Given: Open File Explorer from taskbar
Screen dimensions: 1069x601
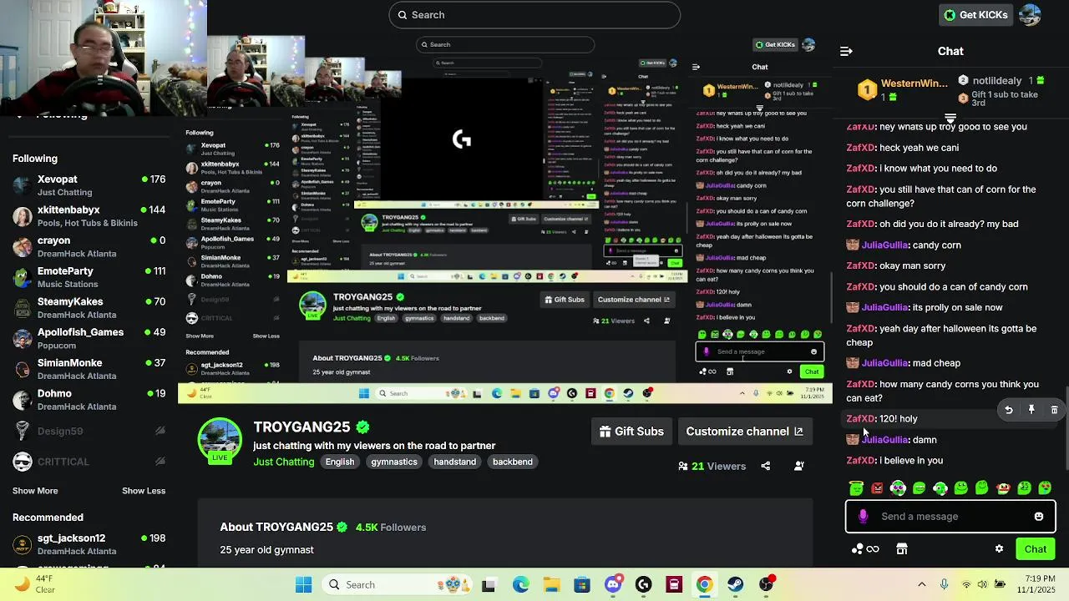Looking at the screenshot, I should click(x=551, y=584).
